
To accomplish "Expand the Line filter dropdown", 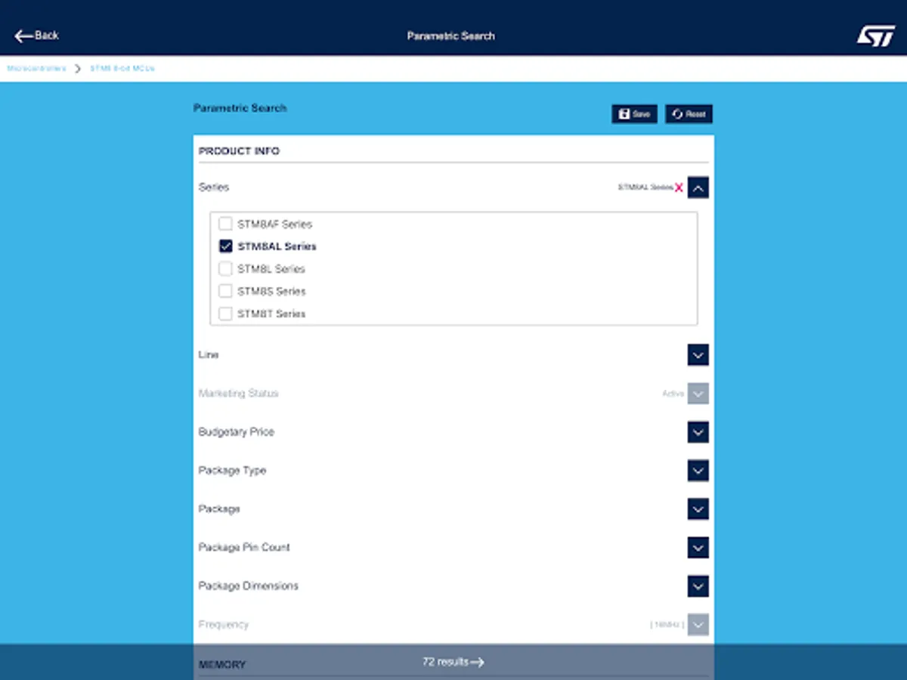I will tap(698, 355).
